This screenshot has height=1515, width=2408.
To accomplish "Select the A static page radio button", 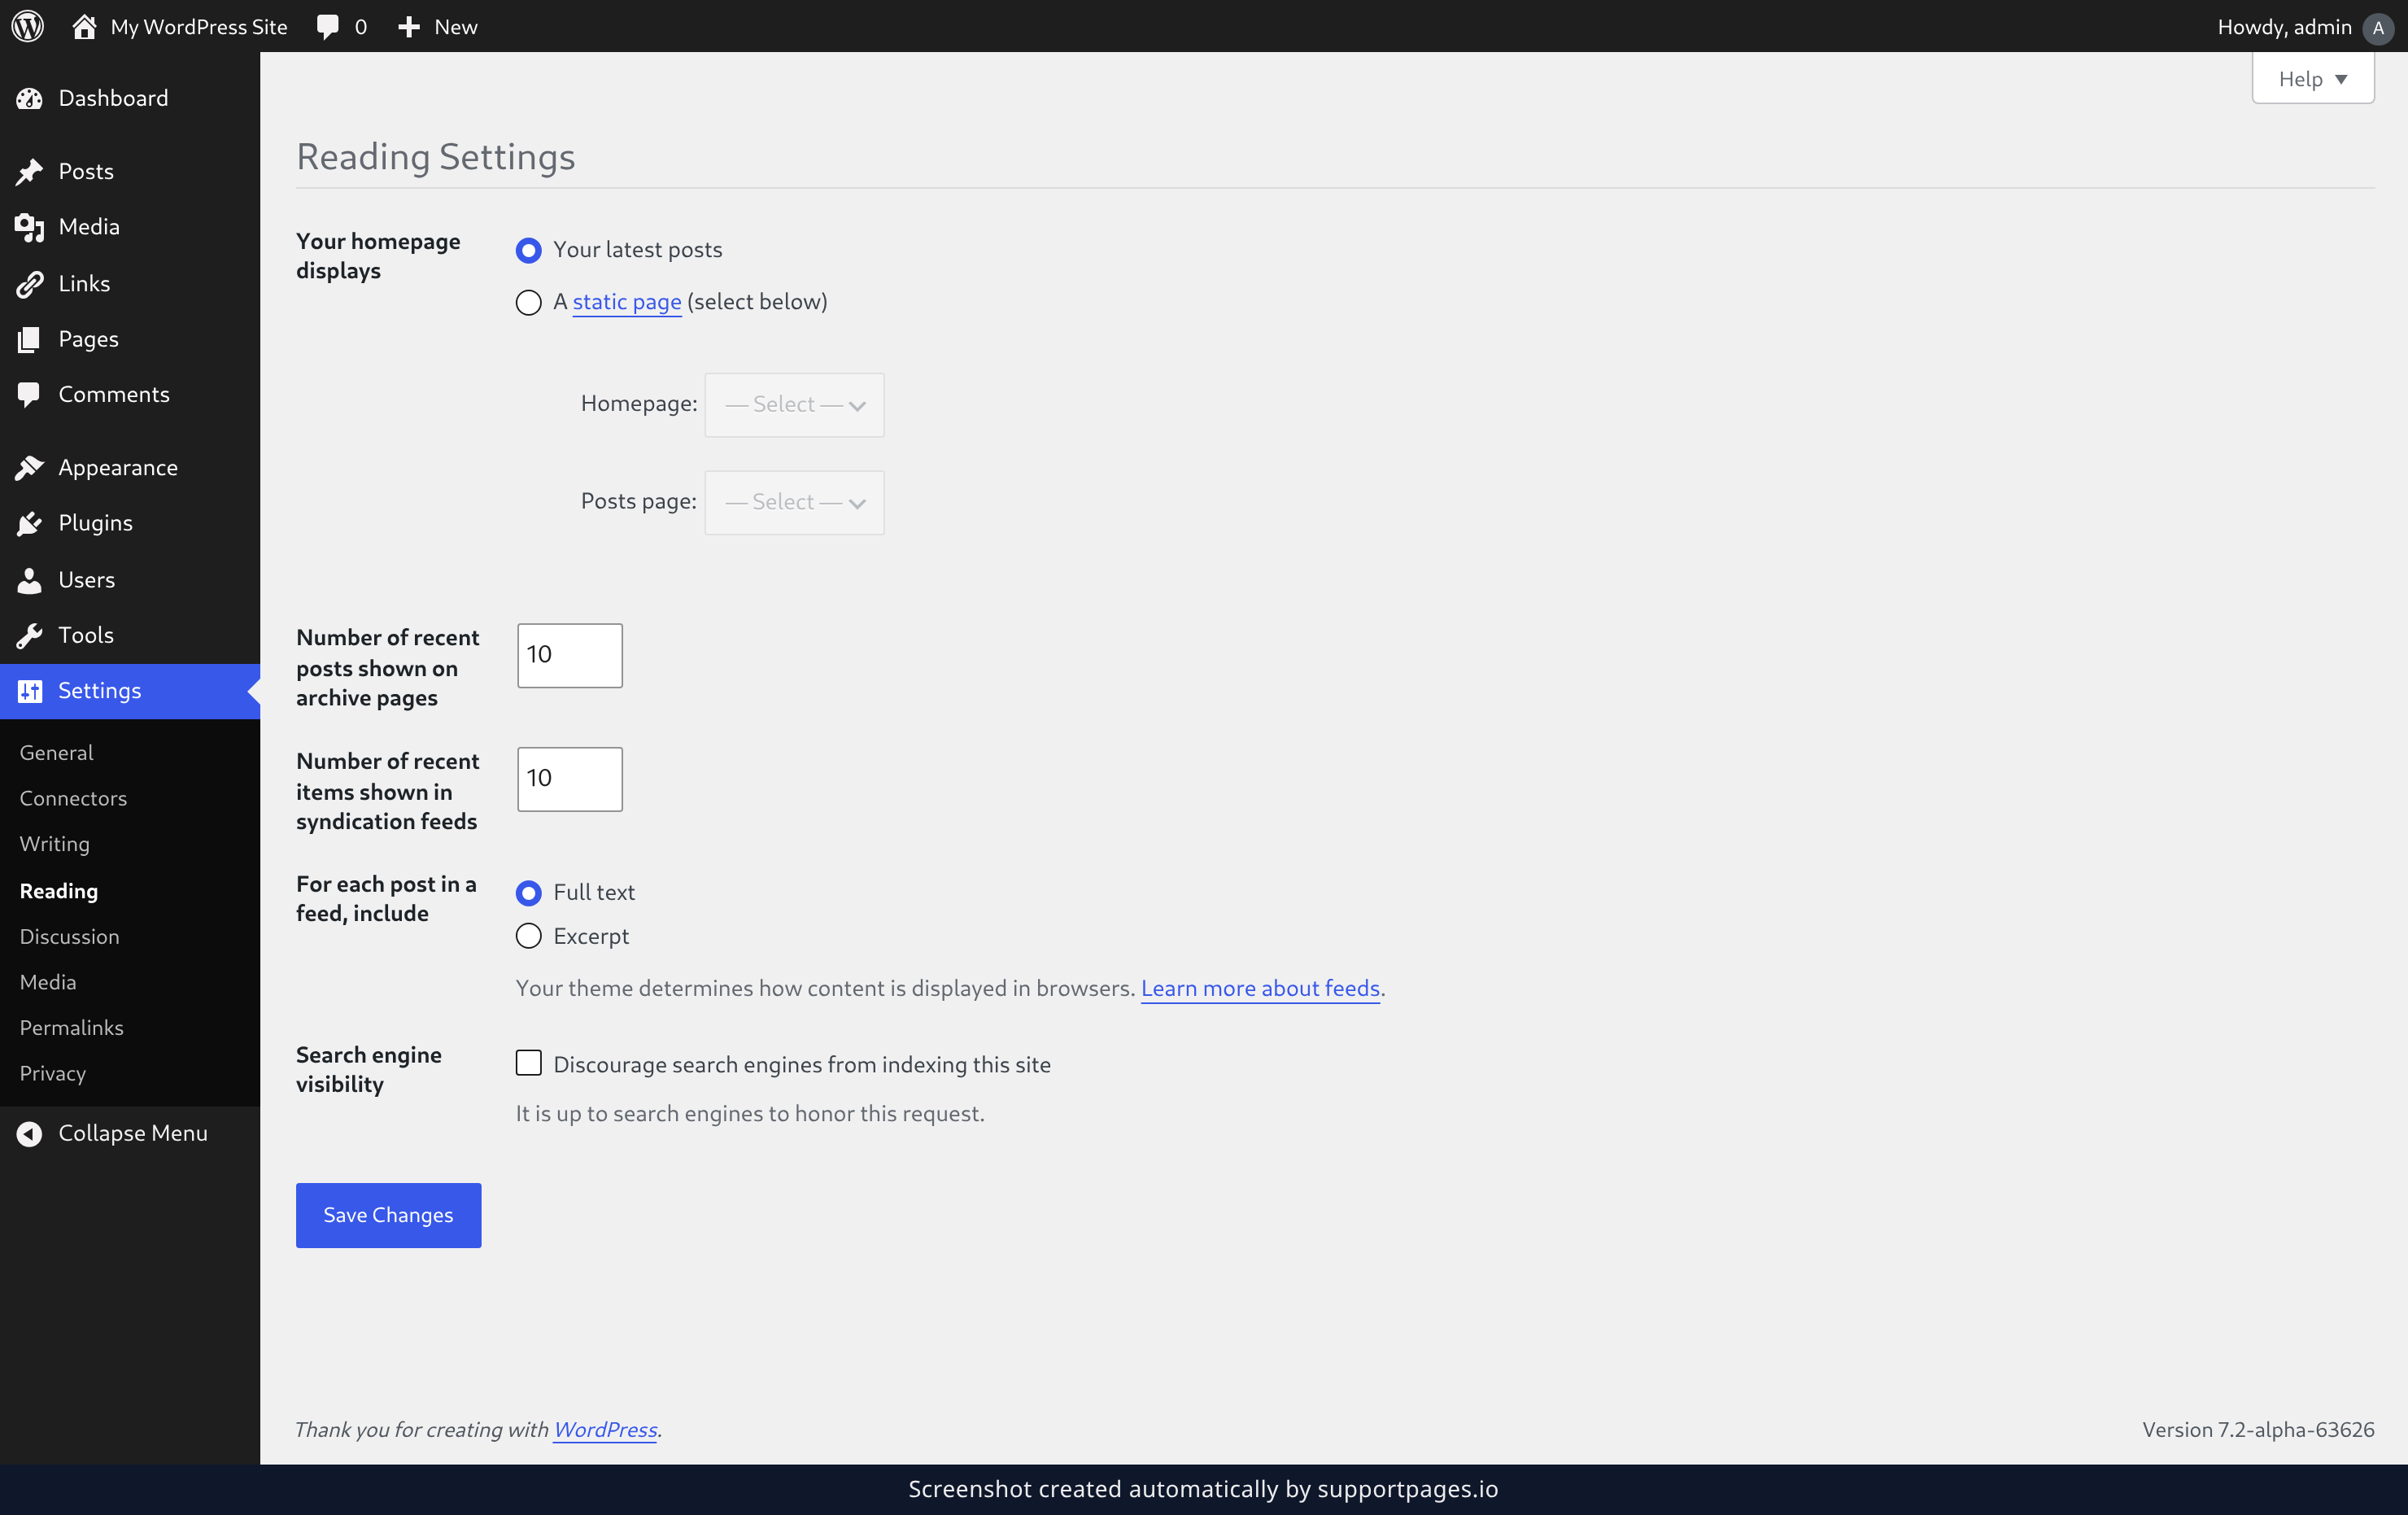I will (528, 302).
